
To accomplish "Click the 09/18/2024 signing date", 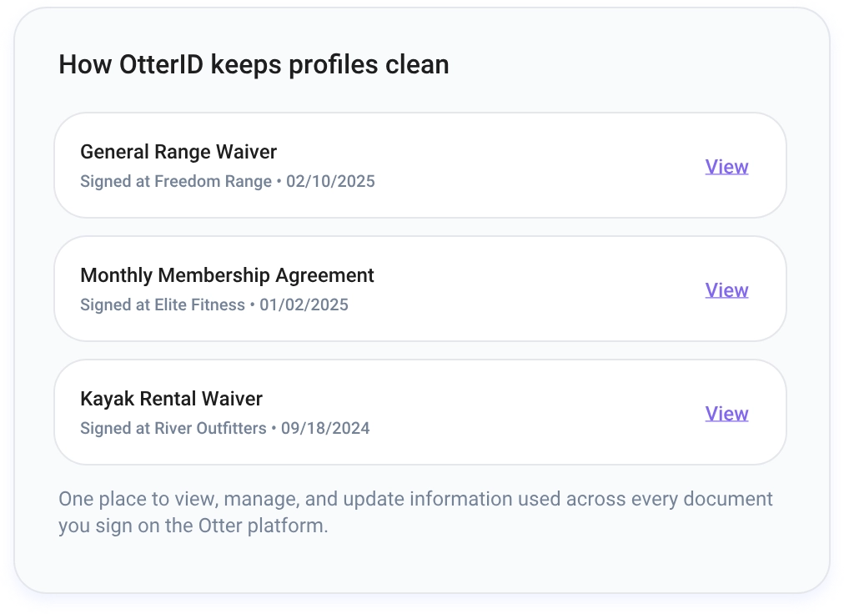I will coord(325,428).
